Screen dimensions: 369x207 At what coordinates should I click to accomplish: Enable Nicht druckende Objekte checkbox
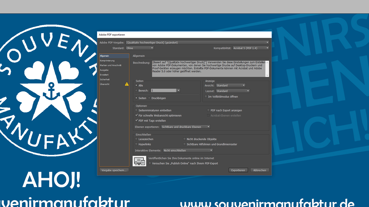(184, 139)
